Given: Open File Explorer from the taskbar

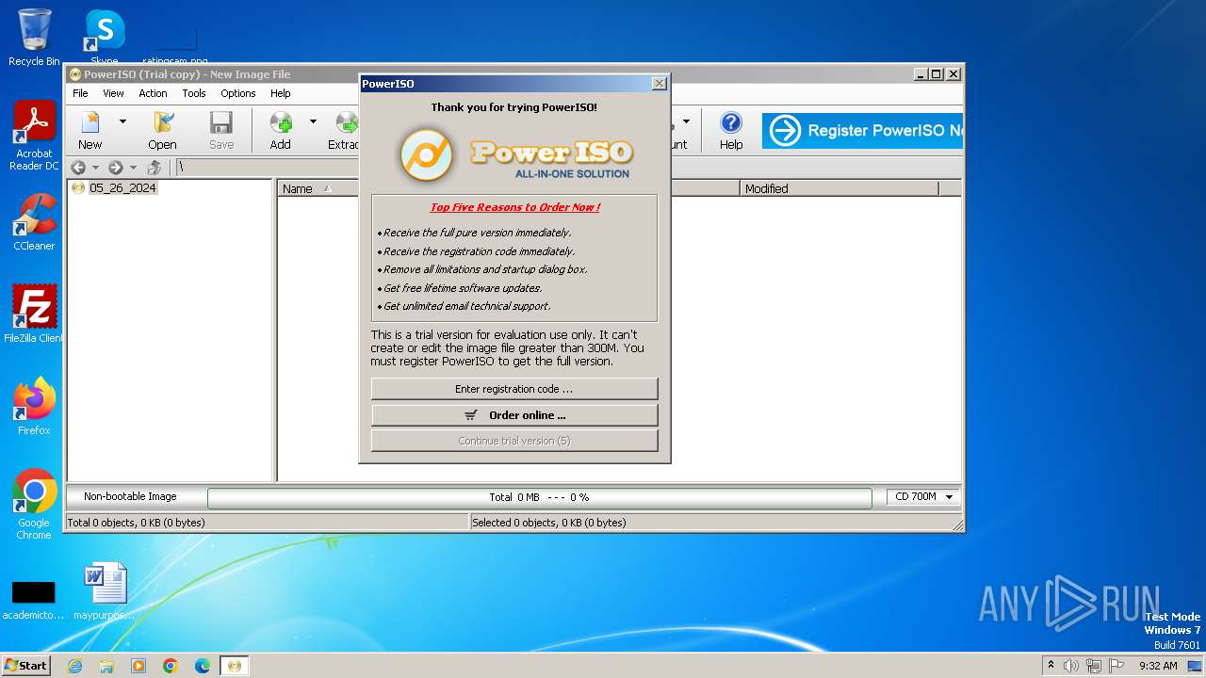Looking at the screenshot, I should [106, 666].
